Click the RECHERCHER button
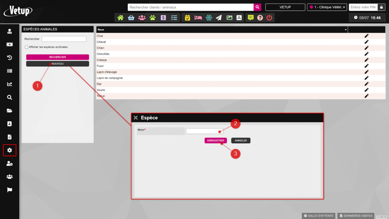The image size is (389, 219). coord(57,57)
